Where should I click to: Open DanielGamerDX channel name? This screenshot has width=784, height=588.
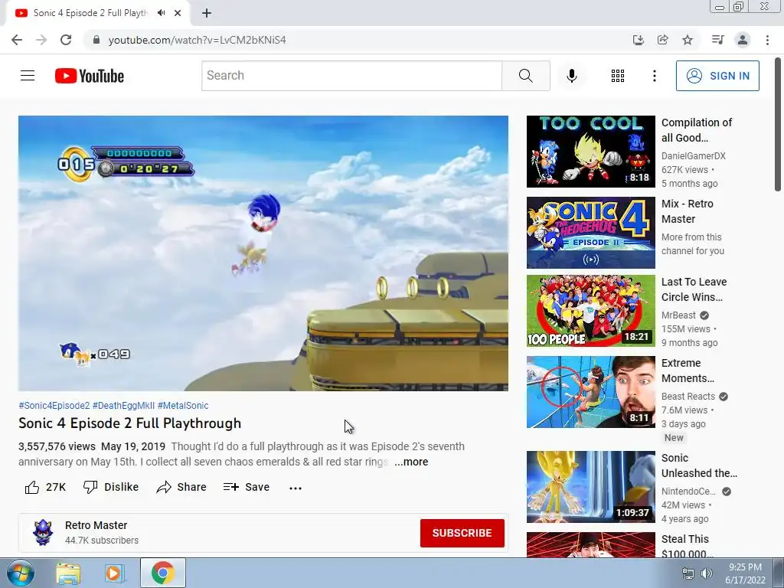click(693, 156)
